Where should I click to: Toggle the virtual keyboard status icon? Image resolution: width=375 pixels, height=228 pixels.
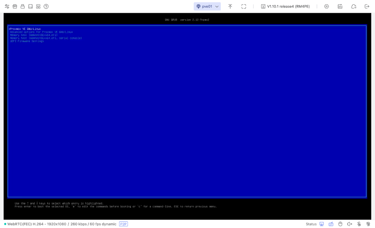[331, 224]
